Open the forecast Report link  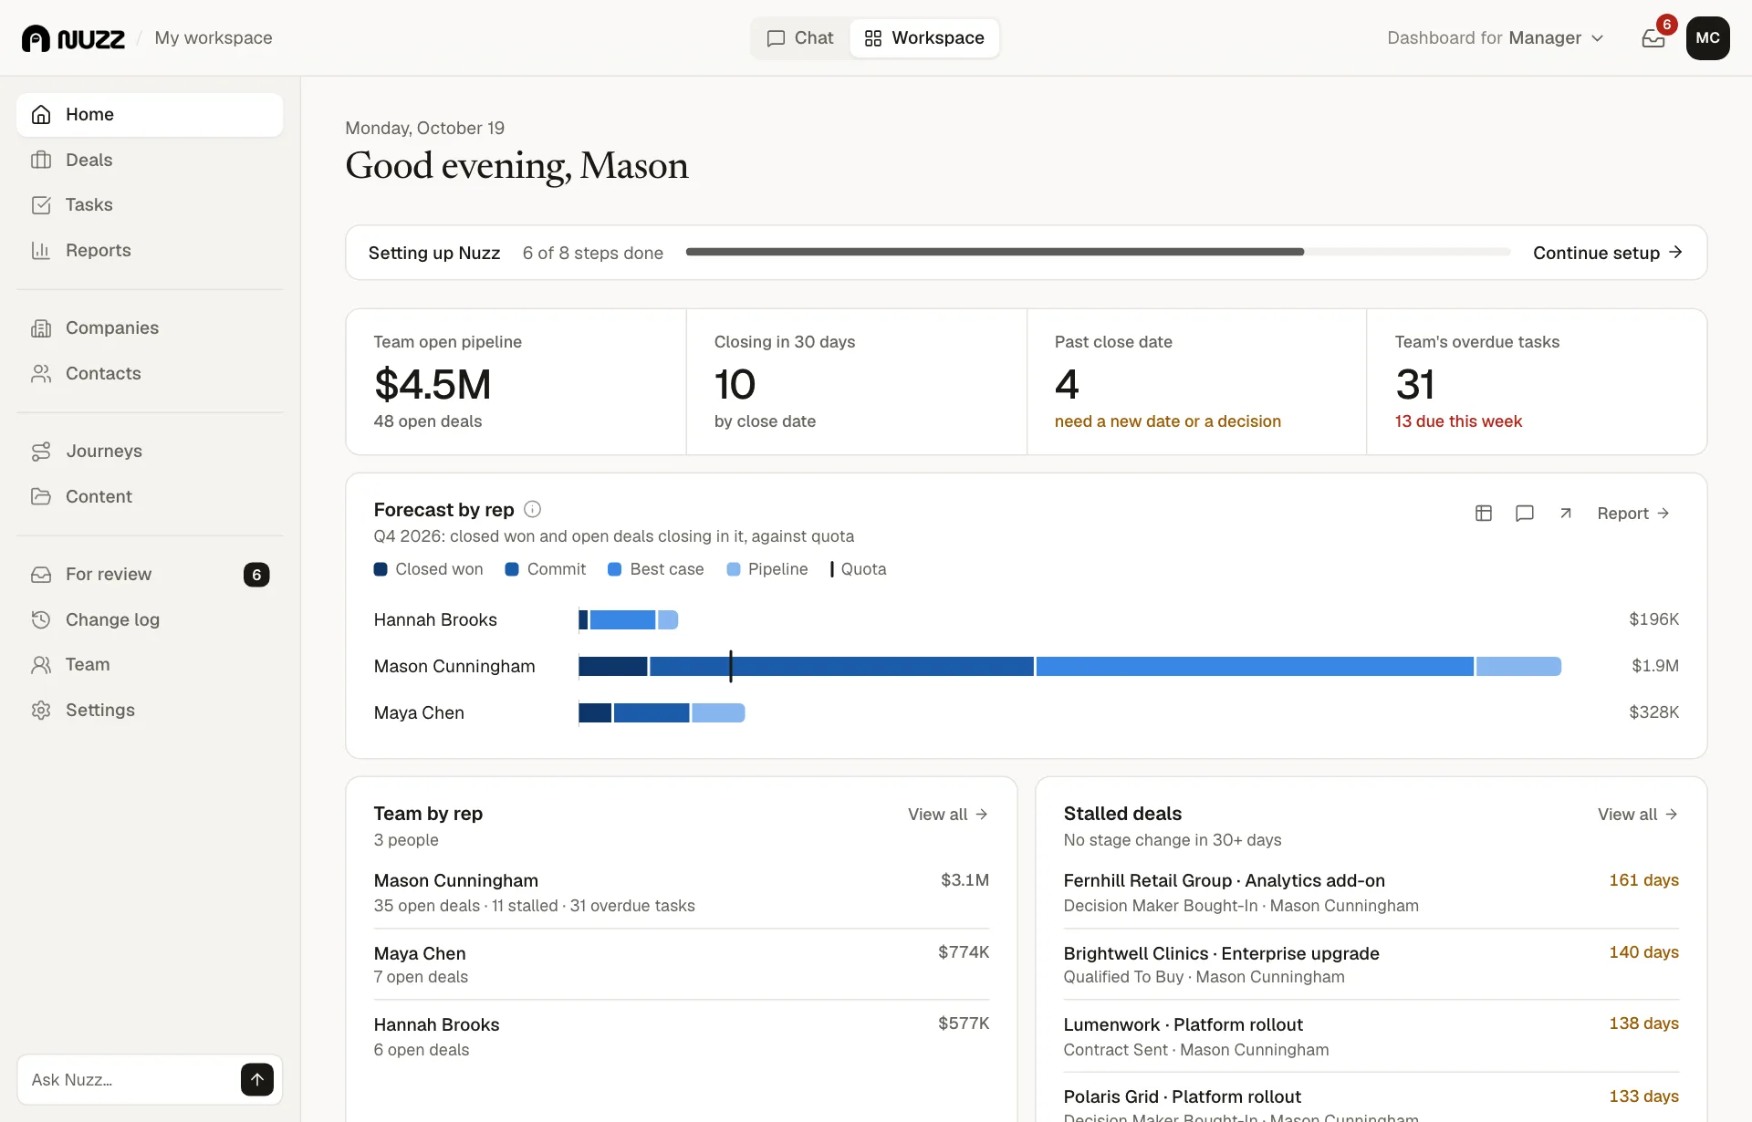[1633, 514]
